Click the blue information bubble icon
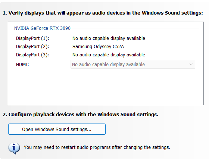Screen dimensions: 209x159 [x=14, y=148]
